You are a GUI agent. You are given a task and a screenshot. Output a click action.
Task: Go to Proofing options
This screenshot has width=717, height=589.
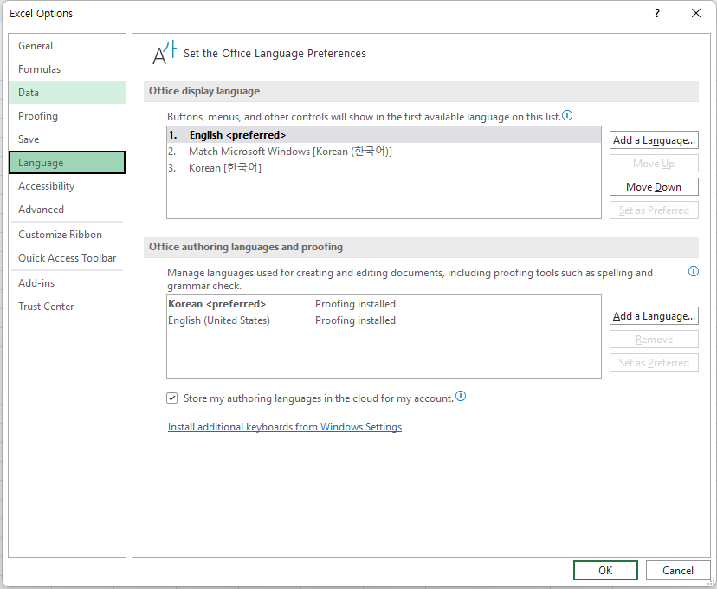point(67,116)
